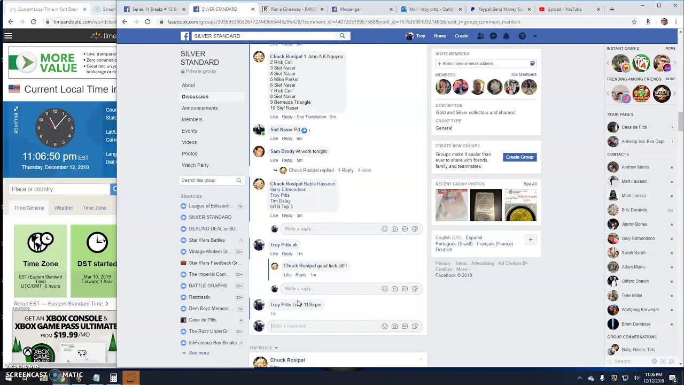Open BATTLE GRAPHS shortcut group
This screenshot has width=684, height=385.
[x=208, y=286]
